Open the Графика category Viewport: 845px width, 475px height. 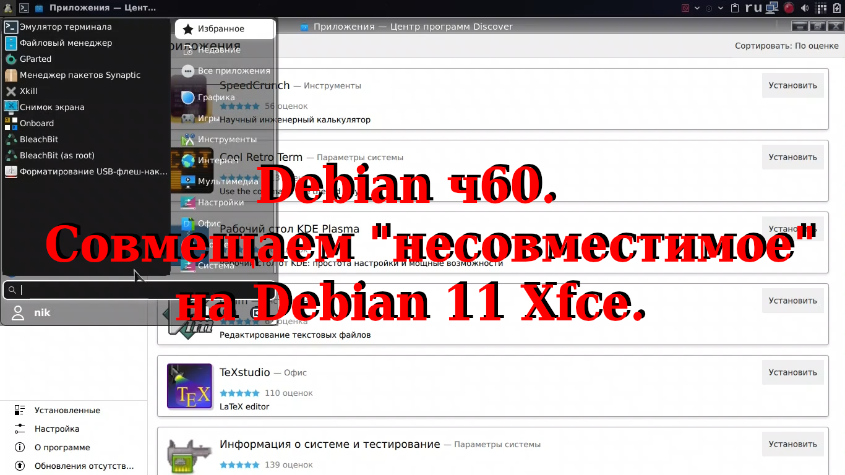[x=225, y=97]
